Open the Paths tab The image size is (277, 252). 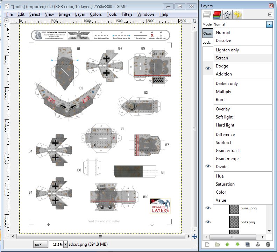(228, 15)
